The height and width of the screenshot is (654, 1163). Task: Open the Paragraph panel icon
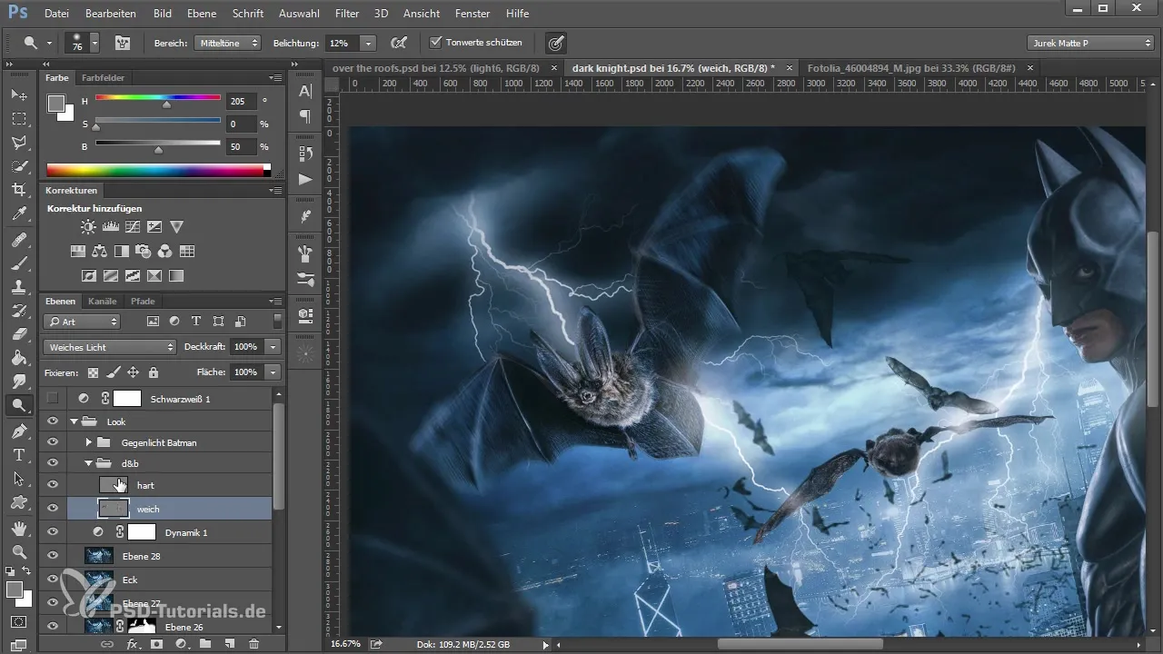coord(305,115)
